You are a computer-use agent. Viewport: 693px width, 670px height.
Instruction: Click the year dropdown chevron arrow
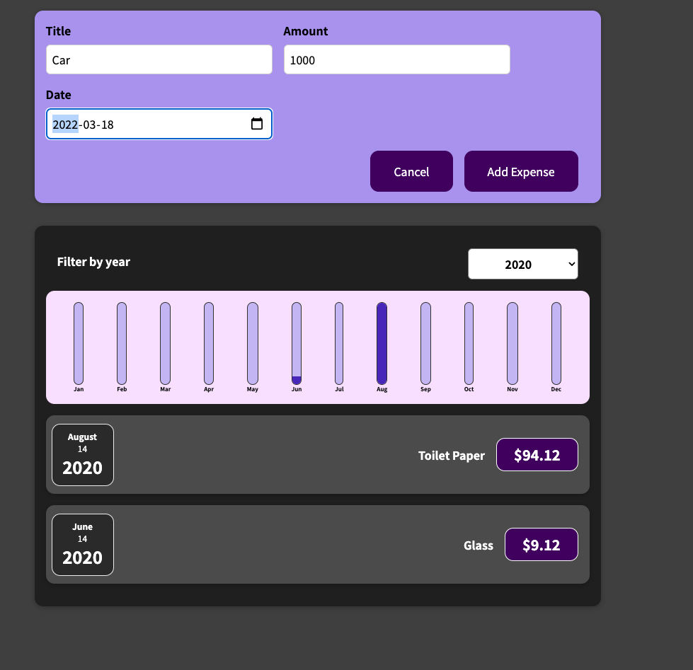pos(570,263)
